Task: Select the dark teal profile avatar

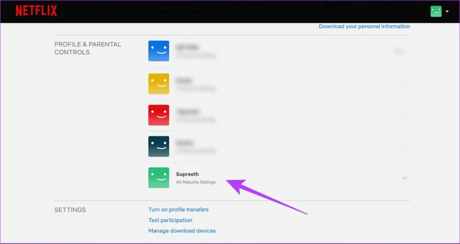Action: [159, 146]
